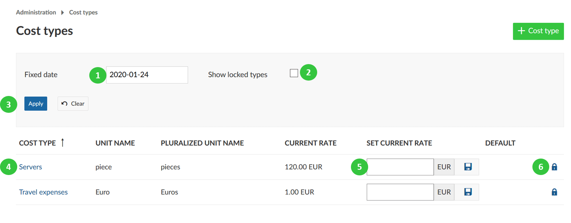Image resolution: width=571 pixels, height=223 pixels.
Task: Enable the Show locked types checkbox
Action: pyautogui.click(x=294, y=73)
